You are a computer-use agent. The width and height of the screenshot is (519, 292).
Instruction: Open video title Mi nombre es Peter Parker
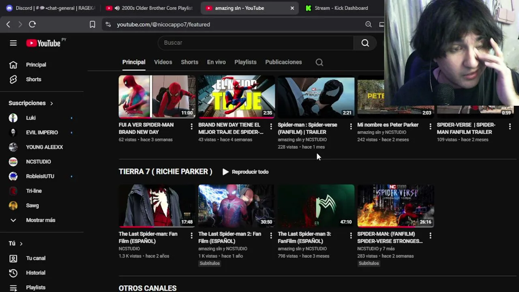(388, 125)
